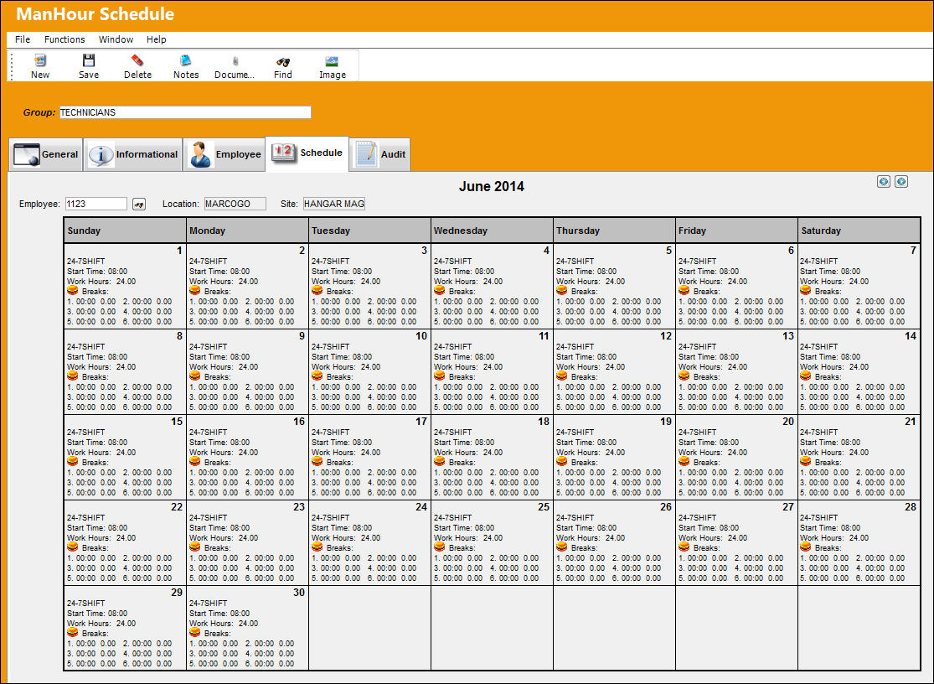Switch to the Informational tab
Viewport: 934px width, 684px height.
point(133,154)
